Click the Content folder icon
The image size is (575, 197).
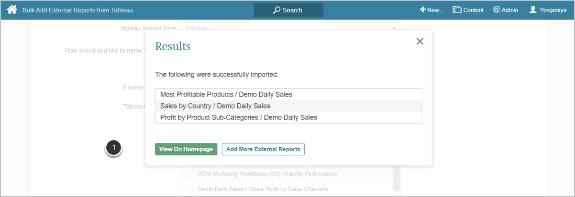[x=457, y=10]
